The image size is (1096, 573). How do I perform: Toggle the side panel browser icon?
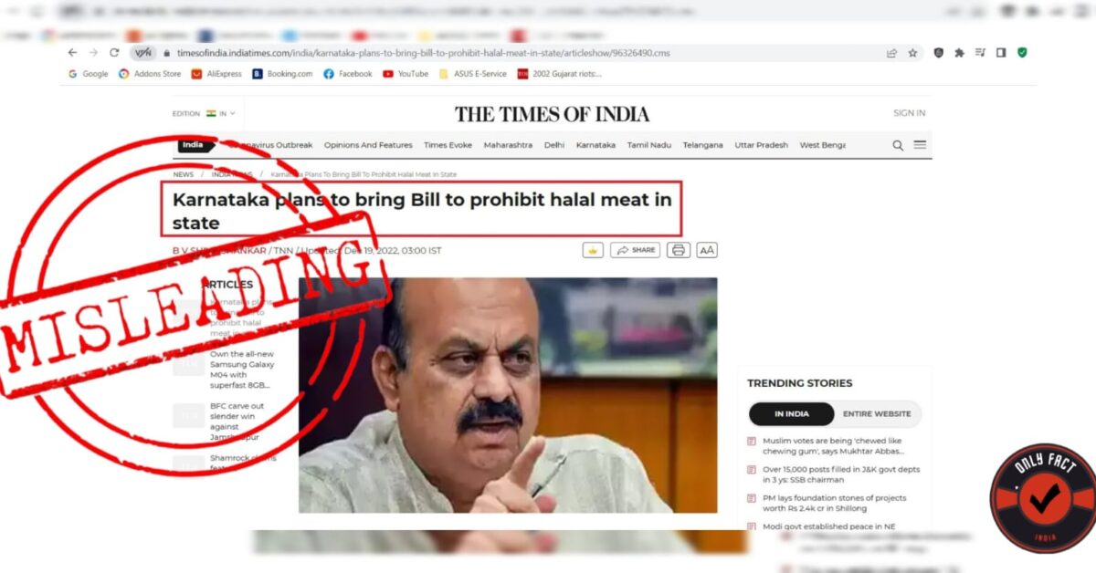pyautogui.click(x=1001, y=53)
